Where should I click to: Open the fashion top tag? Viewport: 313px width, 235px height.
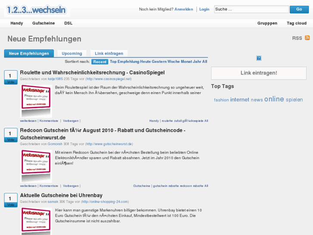coord(221,100)
